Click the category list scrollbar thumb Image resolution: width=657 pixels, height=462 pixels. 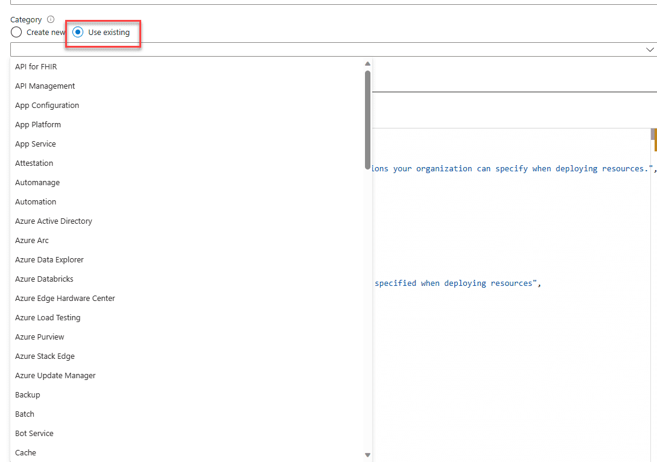pos(367,120)
